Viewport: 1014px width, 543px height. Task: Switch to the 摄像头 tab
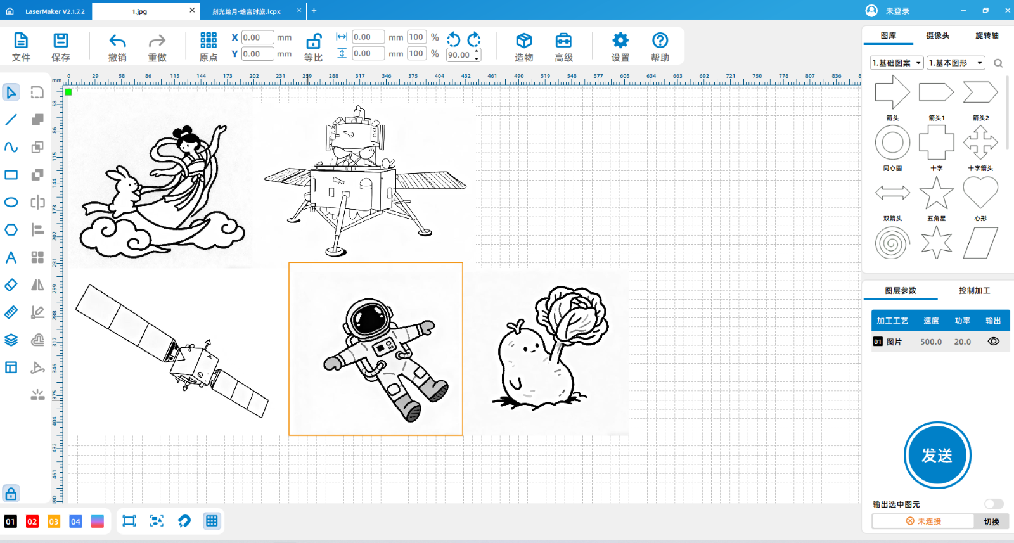(x=937, y=35)
